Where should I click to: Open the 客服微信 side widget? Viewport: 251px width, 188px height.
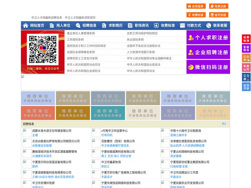(x=246, y=48)
